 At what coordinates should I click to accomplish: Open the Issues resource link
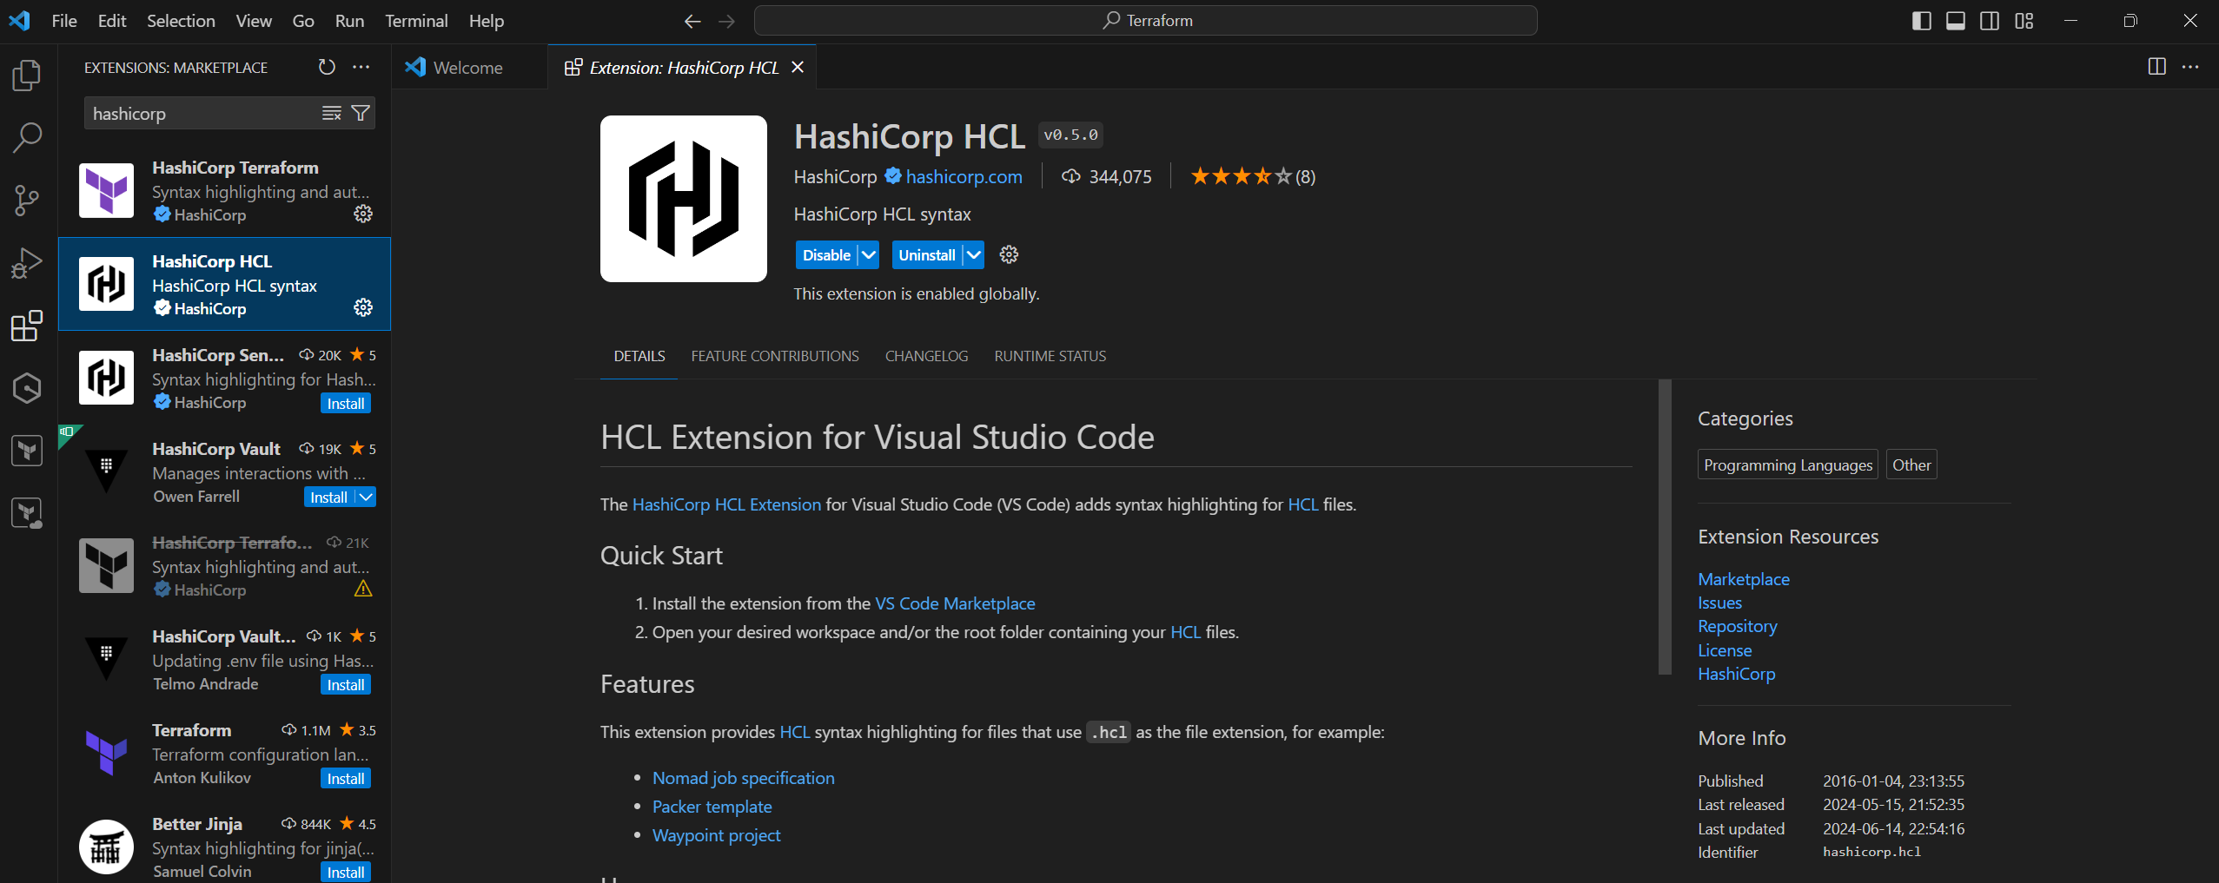(1720, 602)
